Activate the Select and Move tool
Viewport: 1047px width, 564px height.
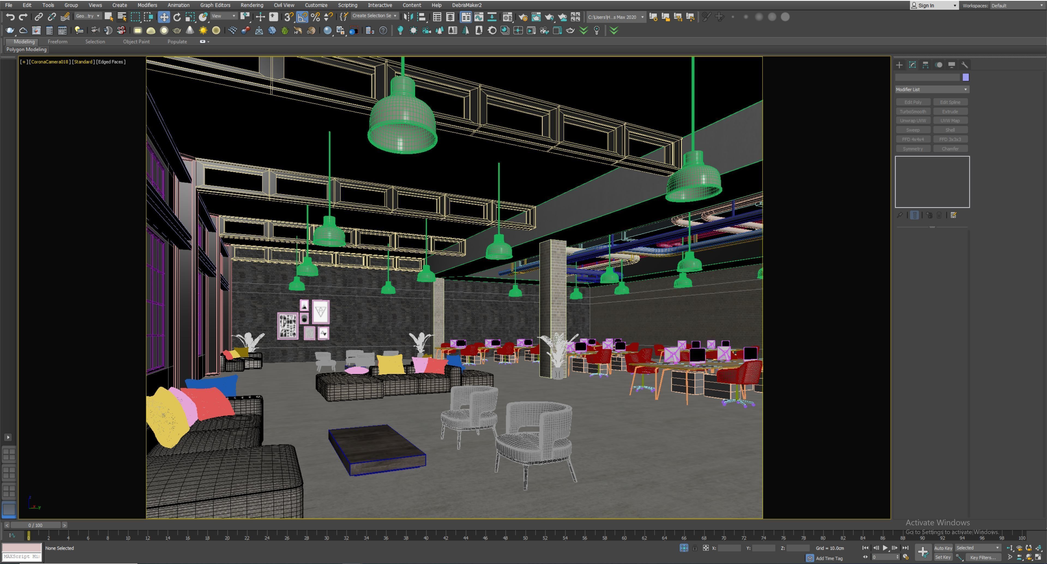point(164,17)
